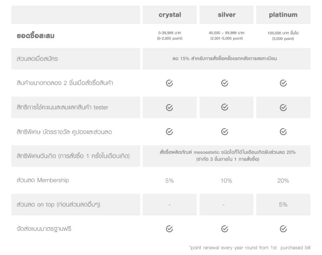Click silver checkmark for จัดส่งแบบมาตรฐานฟรี
The height and width of the screenshot is (255, 322).
click(x=225, y=229)
